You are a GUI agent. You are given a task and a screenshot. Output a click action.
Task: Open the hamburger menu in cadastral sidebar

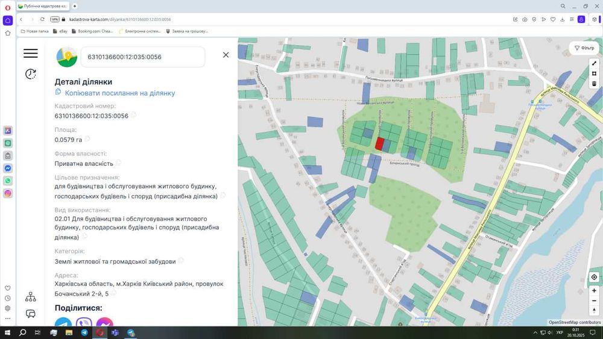coord(30,54)
